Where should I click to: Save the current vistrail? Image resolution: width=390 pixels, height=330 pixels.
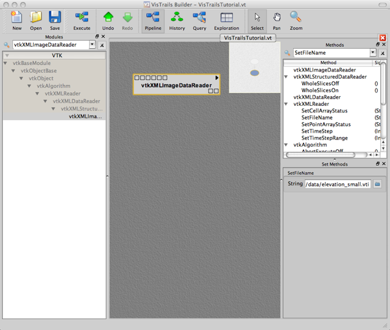click(55, 21)
